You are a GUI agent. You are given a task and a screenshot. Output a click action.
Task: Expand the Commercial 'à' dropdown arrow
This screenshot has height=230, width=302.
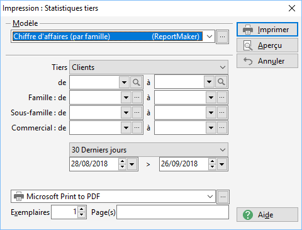click(x=211, y=128)
